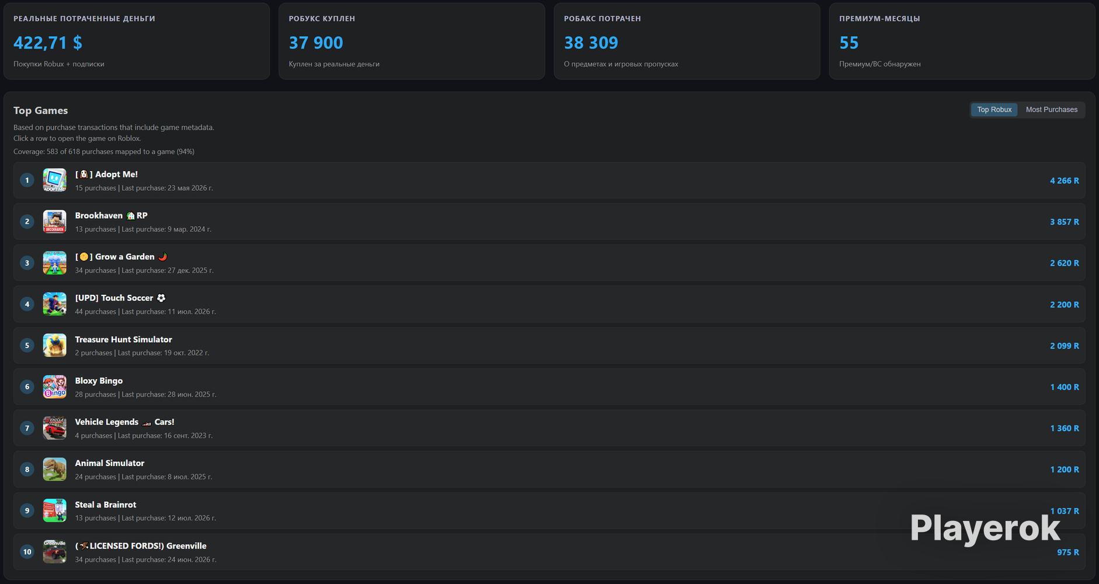This screenshot has height=584, width=1099.
Task: Click the Bloxy Bingo game icon
Action: [x=54, y=387]
